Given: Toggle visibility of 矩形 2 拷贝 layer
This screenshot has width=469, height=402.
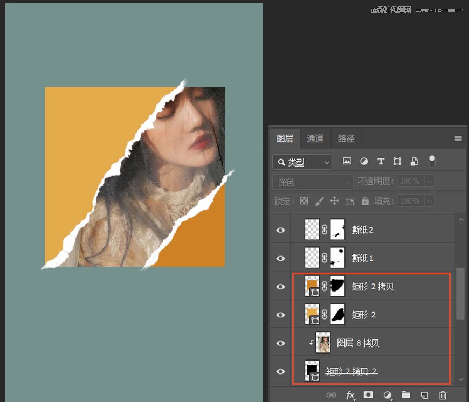Looking at the screenshot, I should (x=280, y=286).
